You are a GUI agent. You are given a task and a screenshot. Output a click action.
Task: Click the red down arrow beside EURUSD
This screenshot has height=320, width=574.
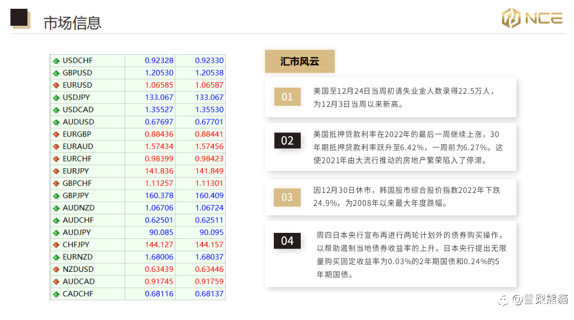56,85
